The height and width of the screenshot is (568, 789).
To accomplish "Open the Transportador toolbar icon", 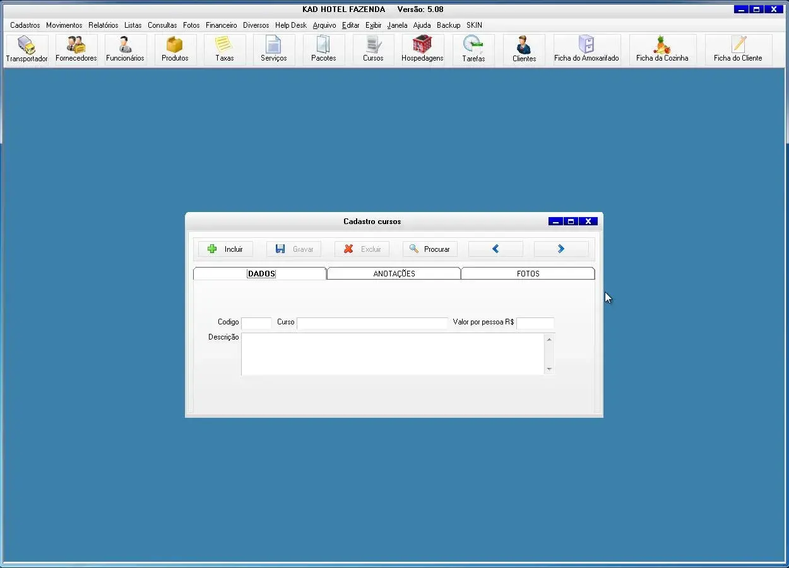I will point(27,49).
